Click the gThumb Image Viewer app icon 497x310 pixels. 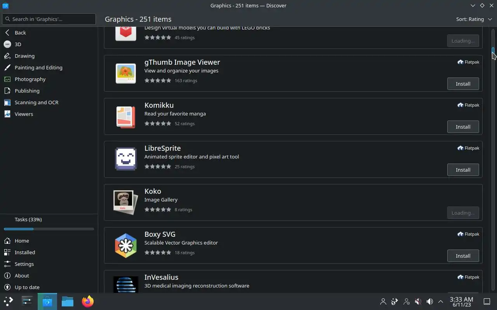pos(126,73)
